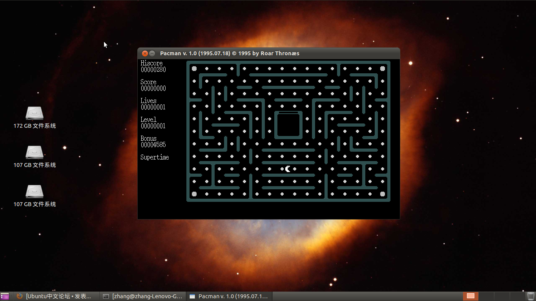Switch to the zhang terminal taskbar entry
536x301 pixels.
pos(143,296)
